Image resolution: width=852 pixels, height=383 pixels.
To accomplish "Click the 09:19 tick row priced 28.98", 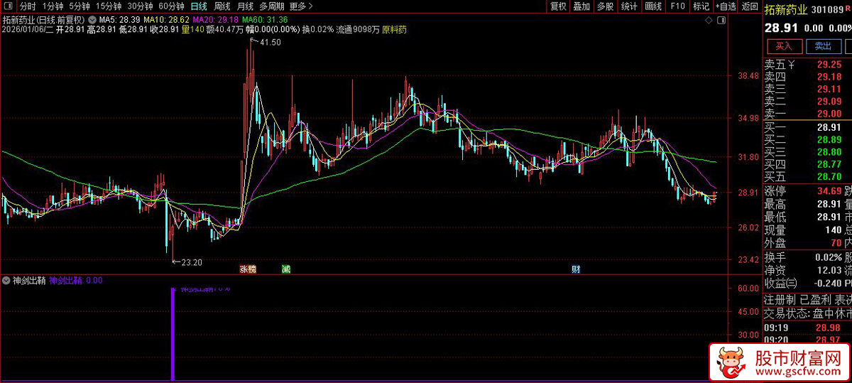I will click(x=808, y=328).
